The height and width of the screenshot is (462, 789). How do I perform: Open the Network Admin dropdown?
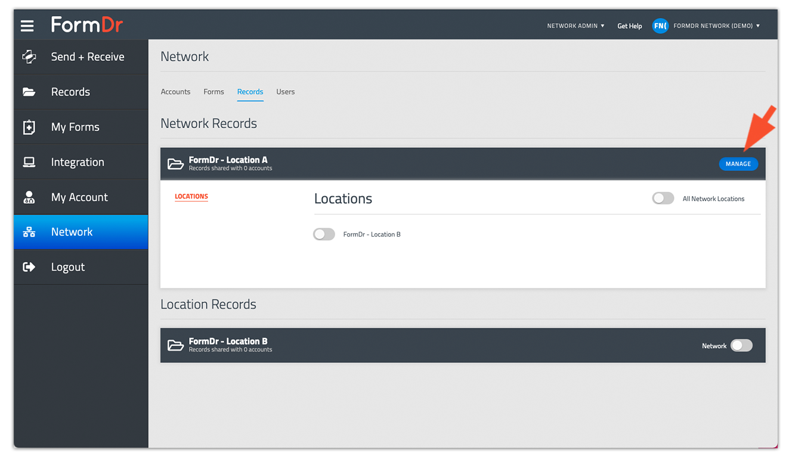pyautogui.click(x=575, y=26)
